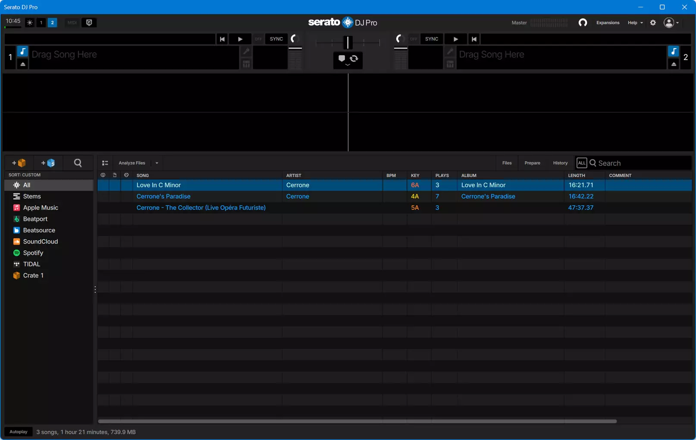Viewport: 696px width, 440px height.
Task: Switch to display layout 2
Action: (x=52, y=22)
